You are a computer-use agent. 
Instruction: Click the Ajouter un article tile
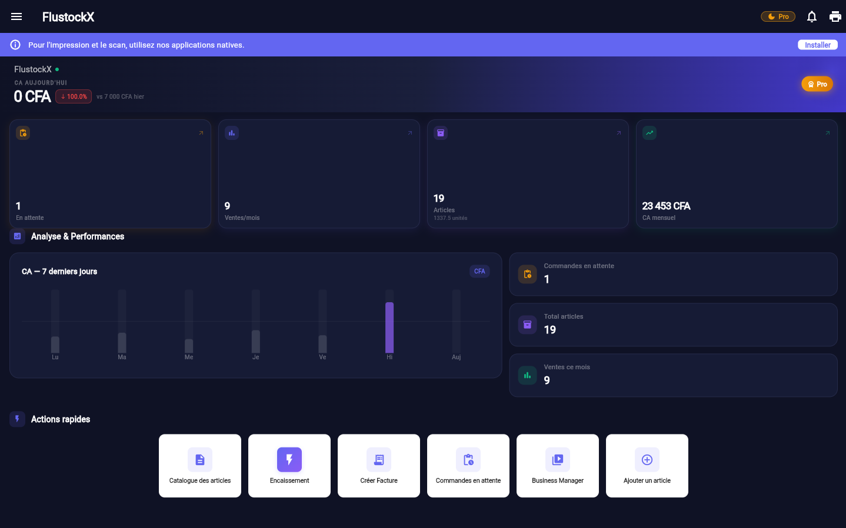(x=647, y=466)
